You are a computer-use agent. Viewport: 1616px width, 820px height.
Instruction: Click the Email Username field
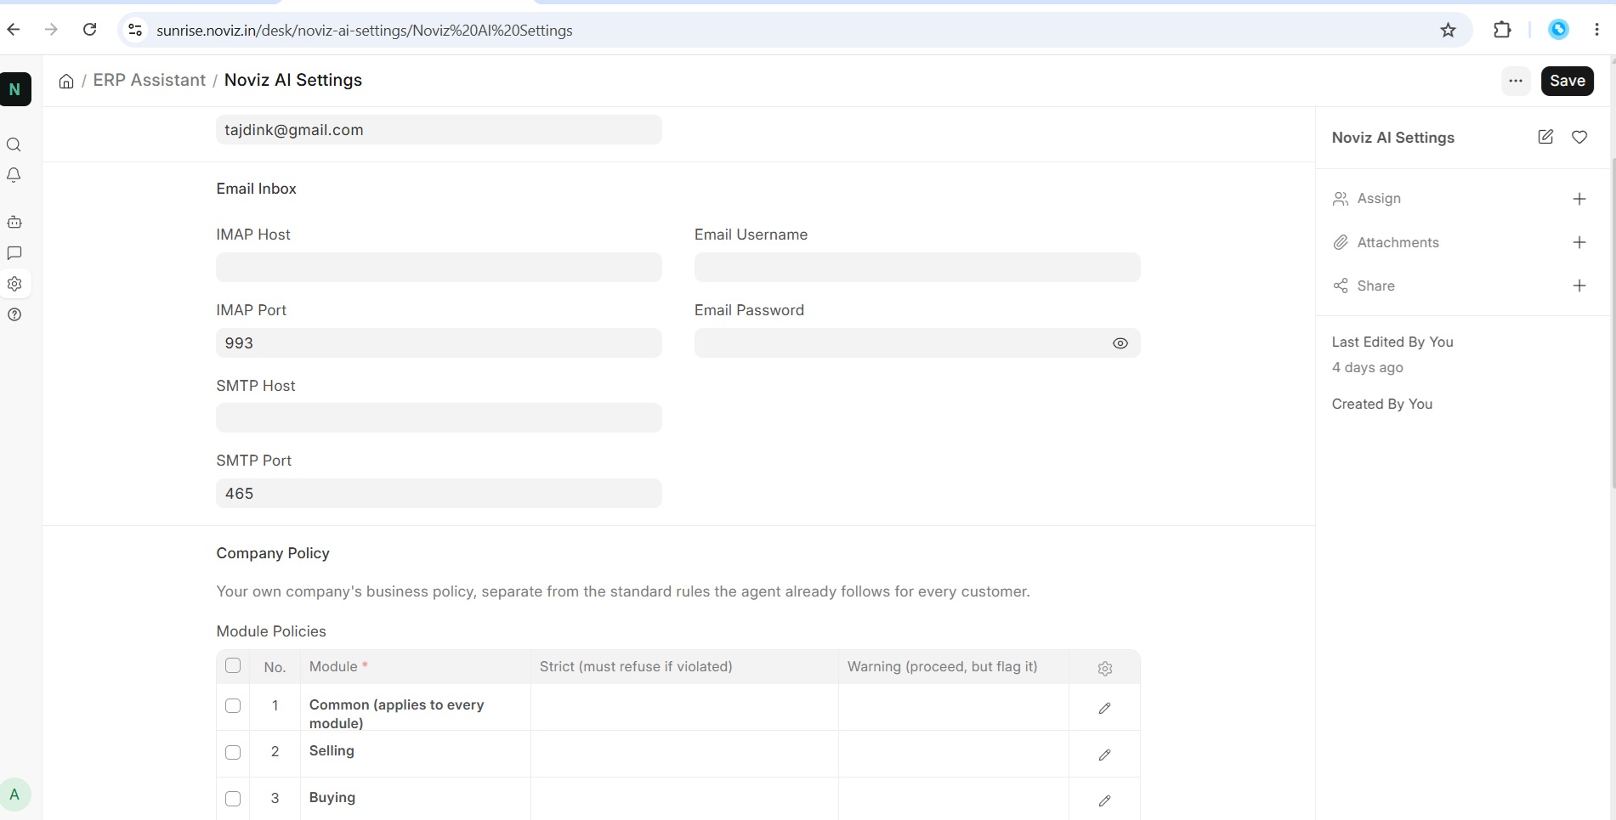click(x=917, y=267)
